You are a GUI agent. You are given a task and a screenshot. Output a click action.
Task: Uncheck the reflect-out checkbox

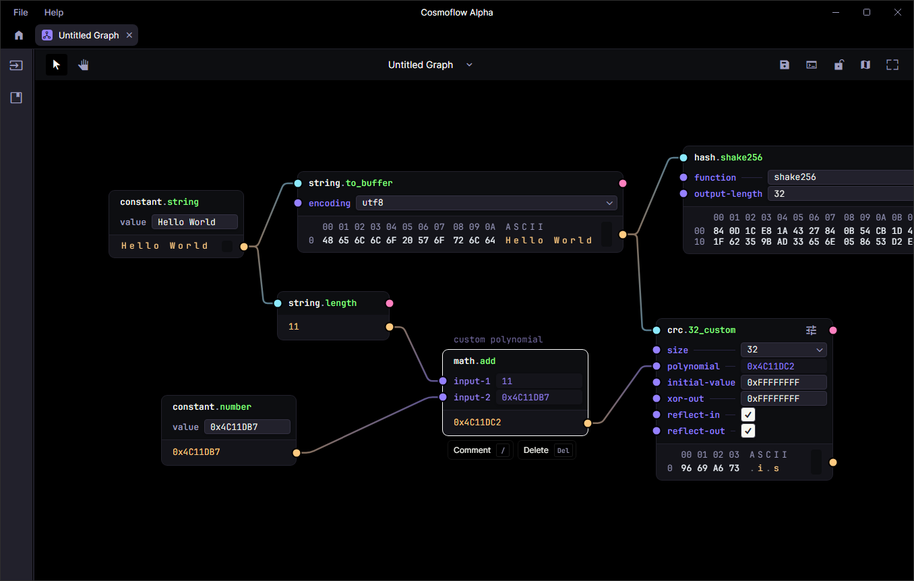coord(748,431)
